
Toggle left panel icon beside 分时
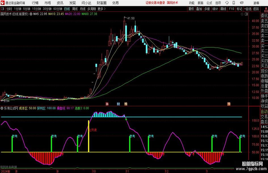pos(3,9)
